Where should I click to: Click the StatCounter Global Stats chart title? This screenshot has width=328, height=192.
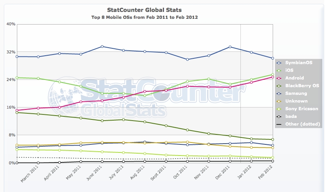tap(144, 10)
